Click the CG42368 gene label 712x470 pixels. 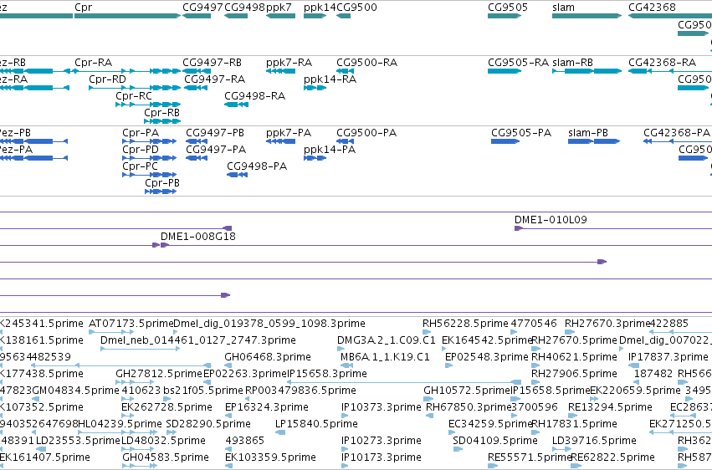(652, 8)
